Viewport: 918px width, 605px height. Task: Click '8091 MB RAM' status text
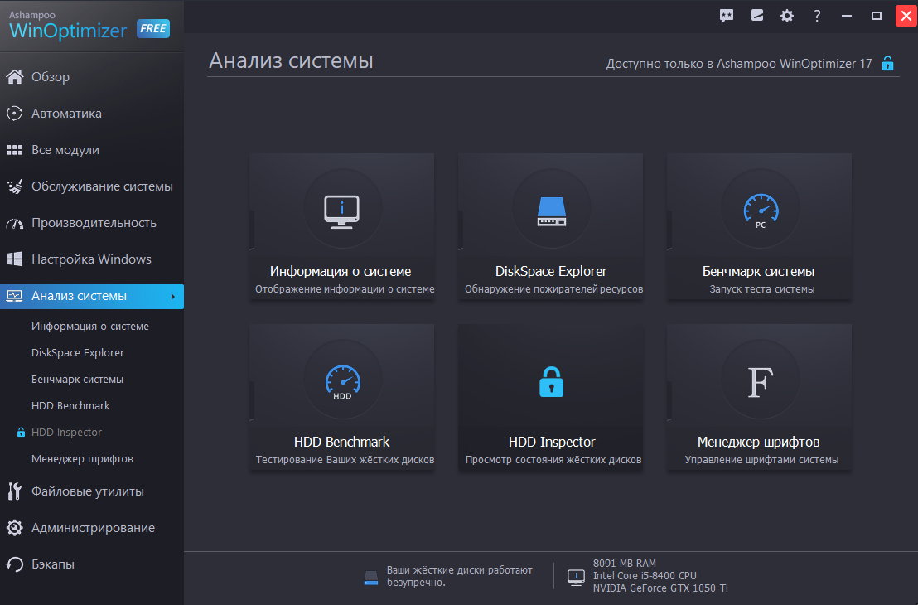[624, 564]
